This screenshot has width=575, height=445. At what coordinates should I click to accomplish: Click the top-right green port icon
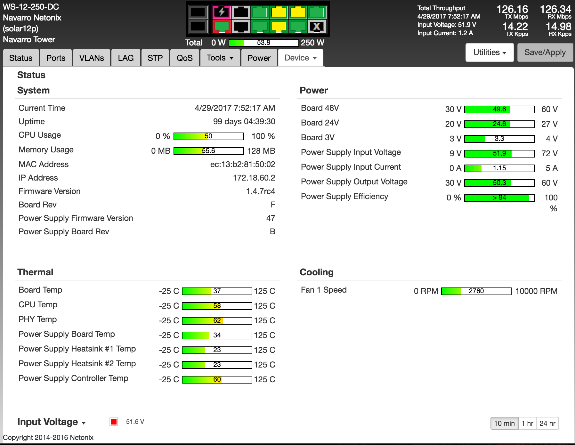pyautogui.click(x=317, y=12)
